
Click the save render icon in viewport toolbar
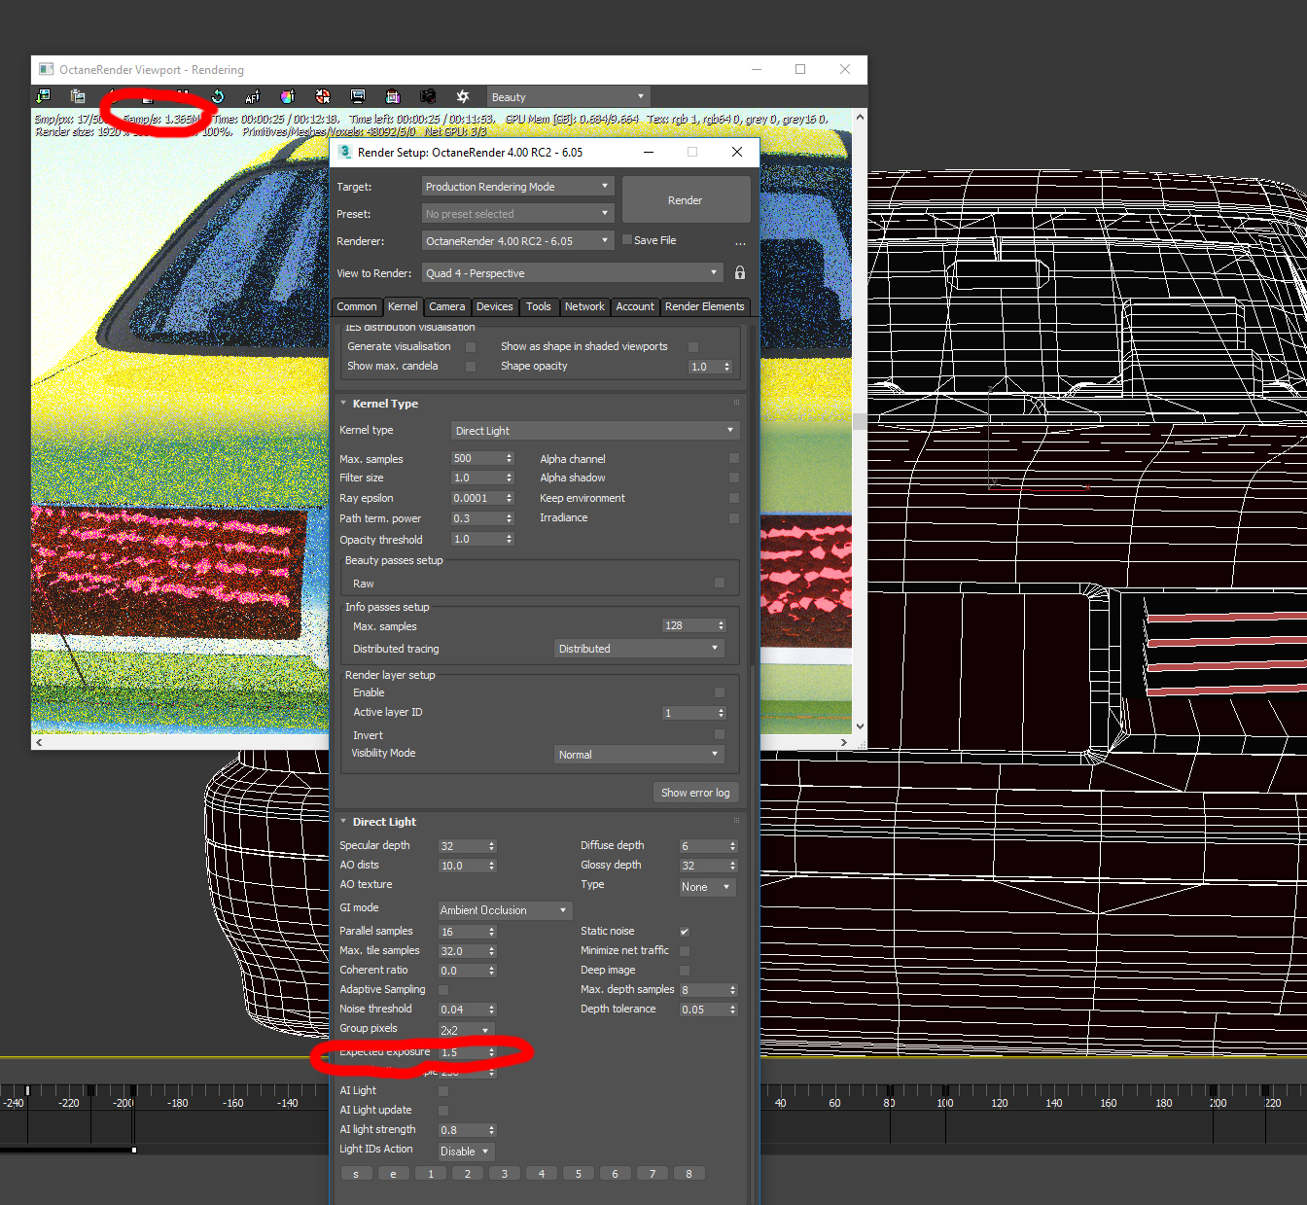click(x=43, y=96)
